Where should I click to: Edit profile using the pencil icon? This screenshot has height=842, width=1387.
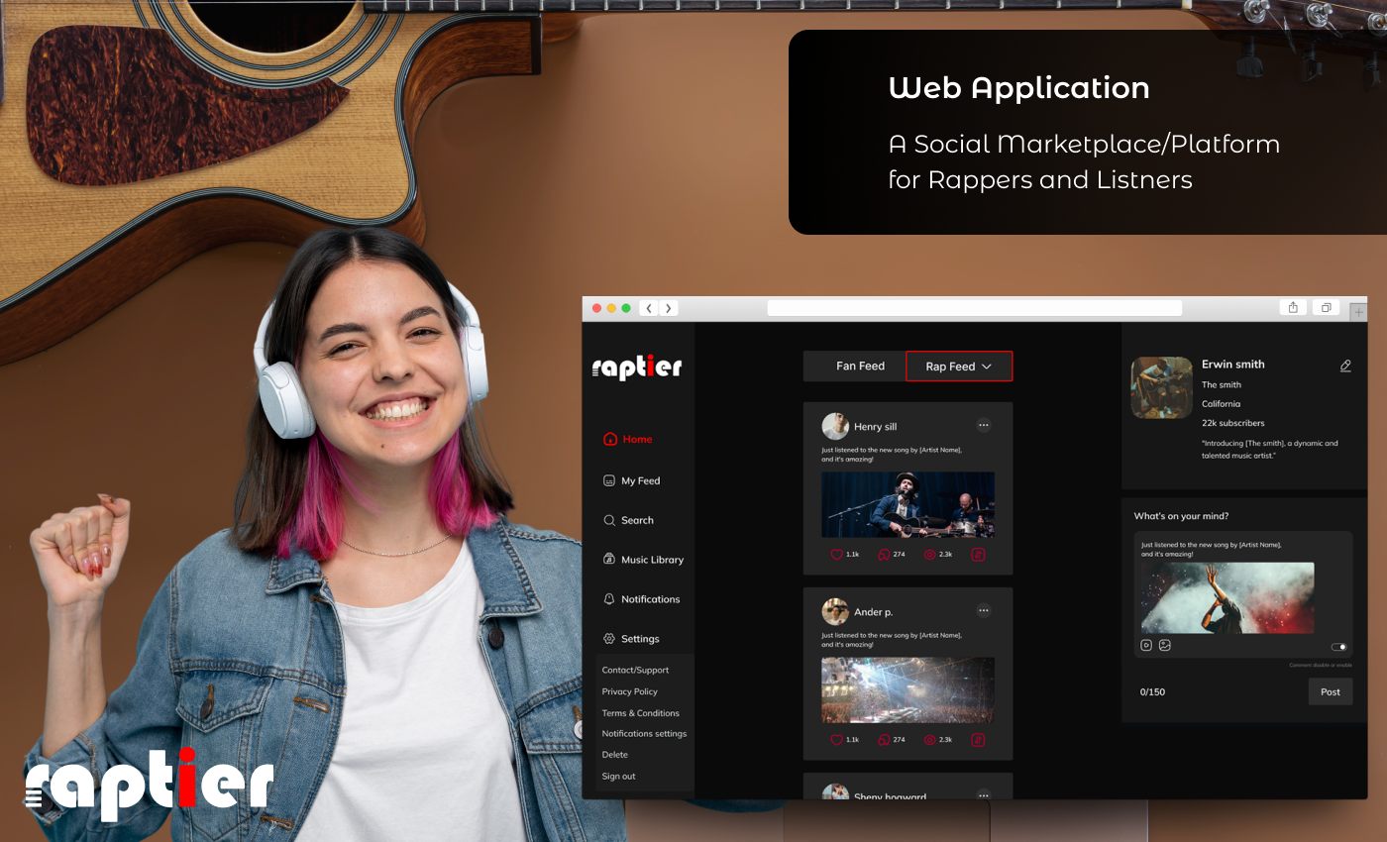click(1345, 366)
